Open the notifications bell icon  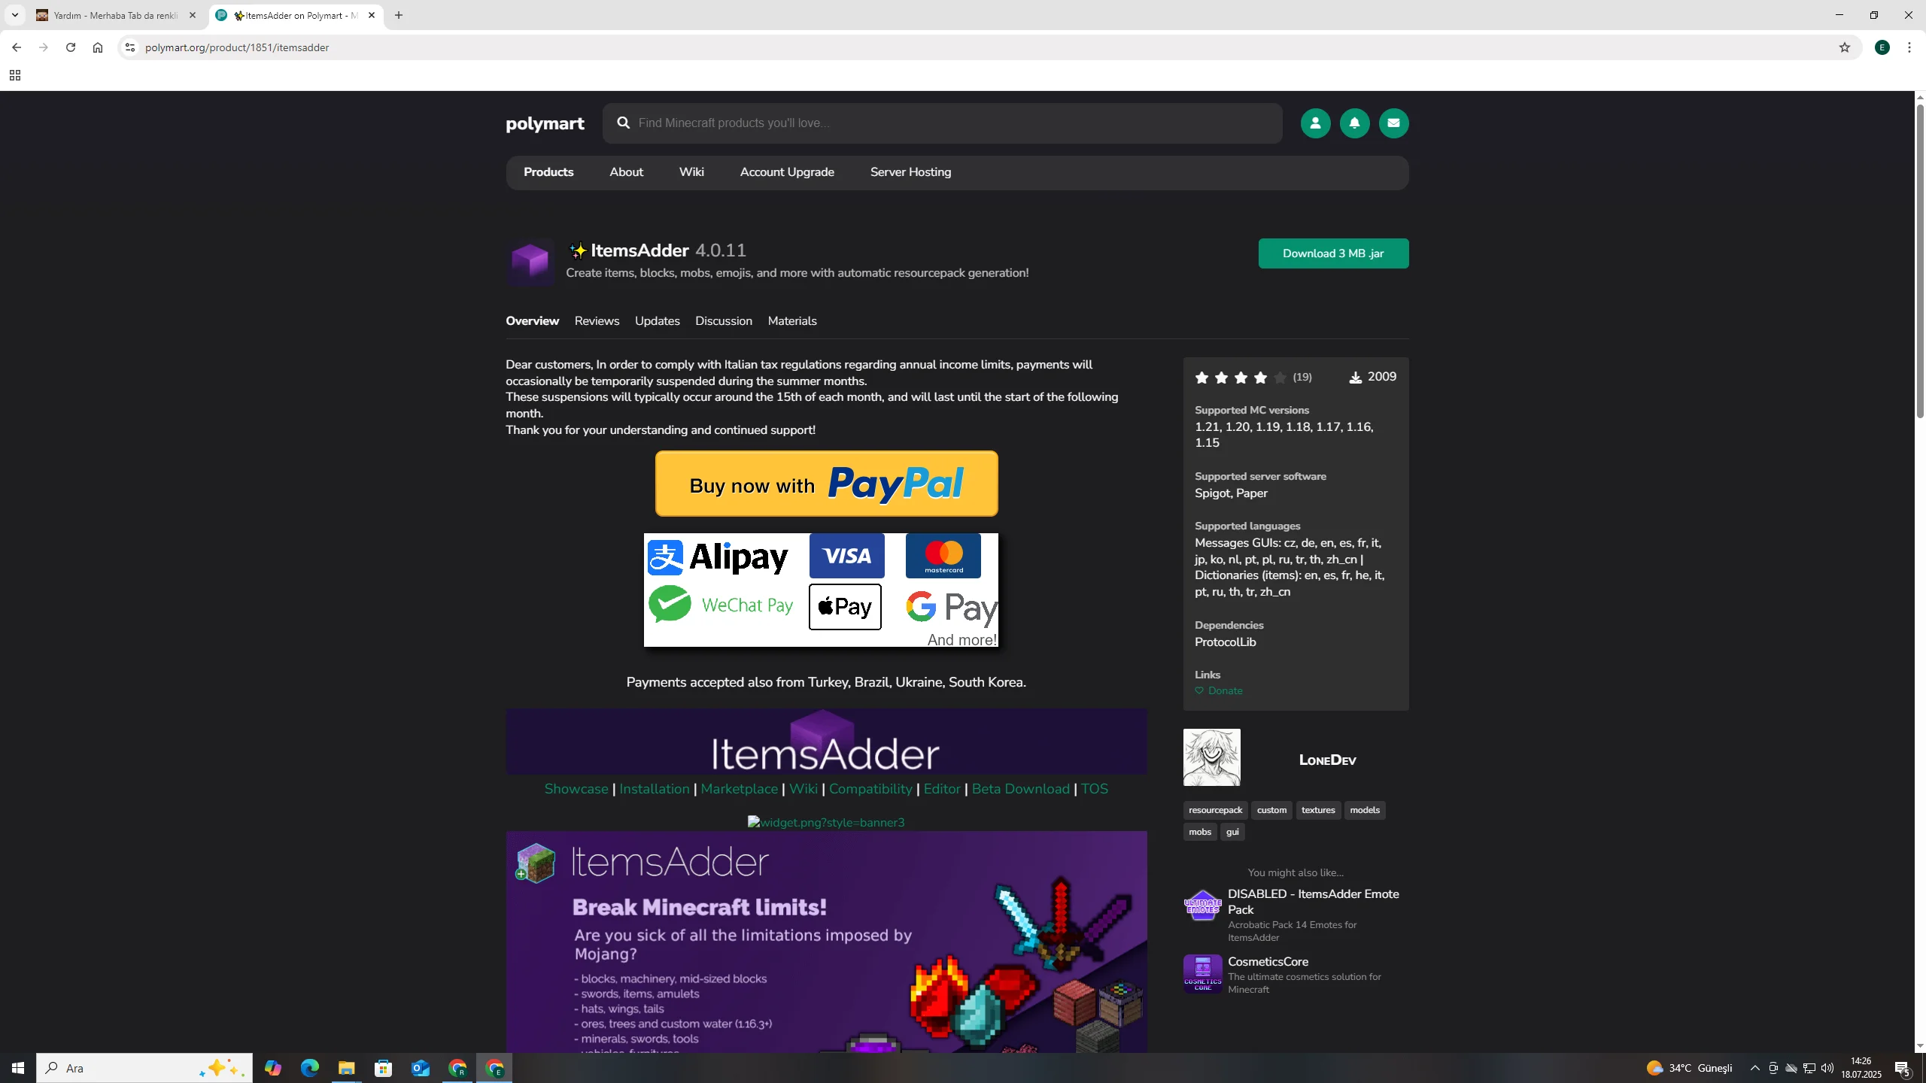click(x=1354, y=123)
